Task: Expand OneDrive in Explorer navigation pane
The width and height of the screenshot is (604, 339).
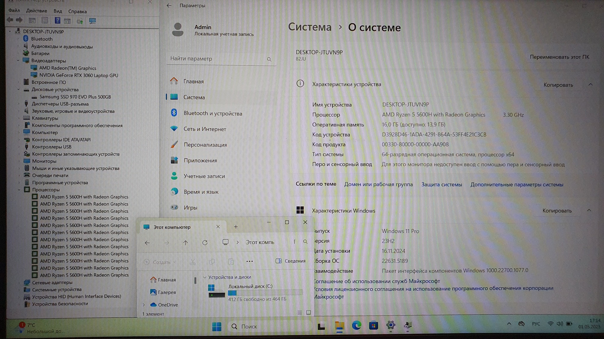Action: click(x=144, y=305)
